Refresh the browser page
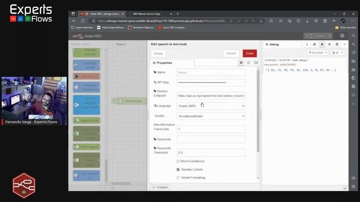The height and width of the screenshot is (202, 360). tap(83, 21)
